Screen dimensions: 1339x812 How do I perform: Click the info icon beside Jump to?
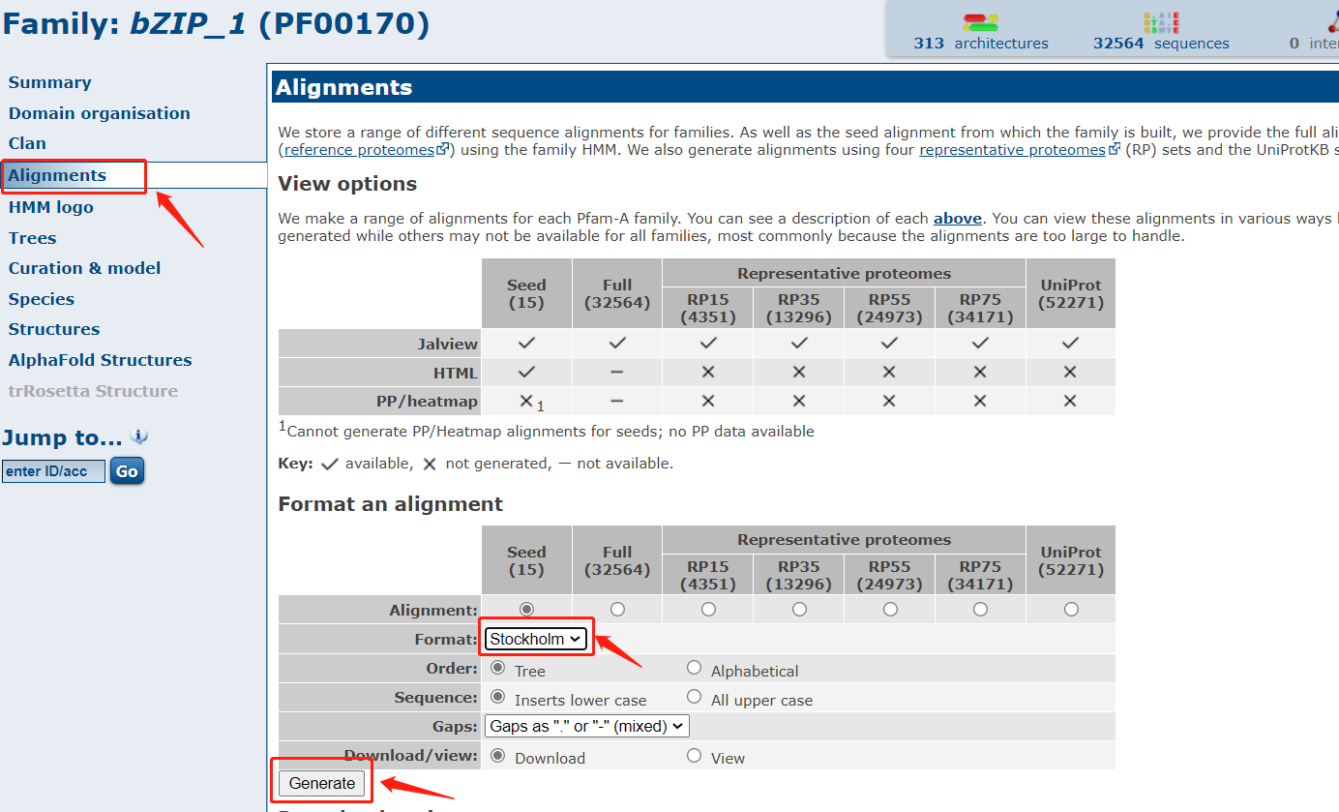coord(139,436)
